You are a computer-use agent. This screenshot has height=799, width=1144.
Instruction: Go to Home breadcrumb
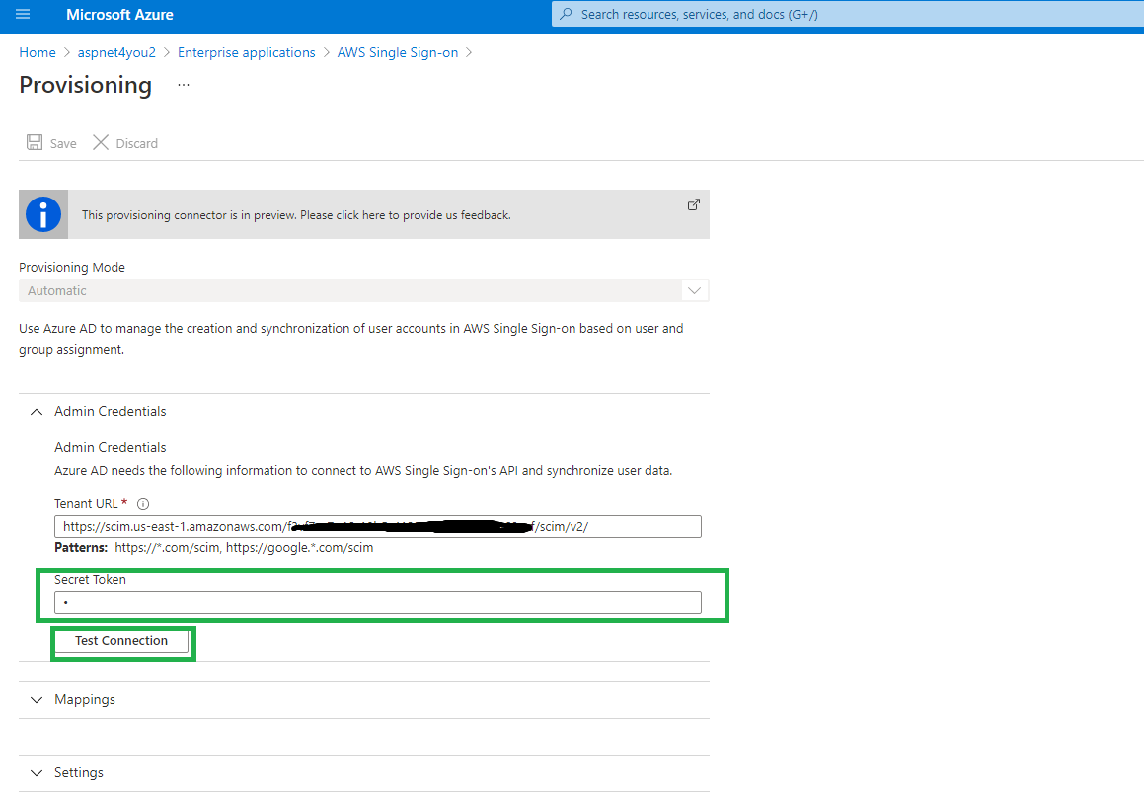[x=38, y=52]
